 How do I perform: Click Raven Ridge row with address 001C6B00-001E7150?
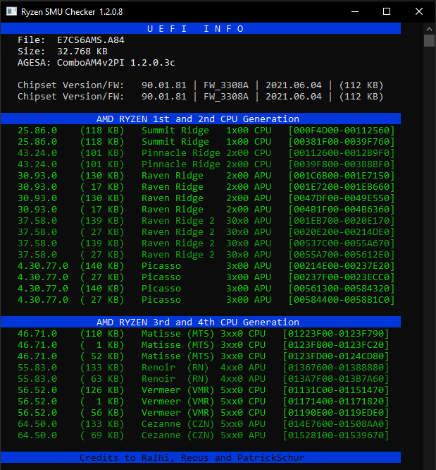[206, 175]
